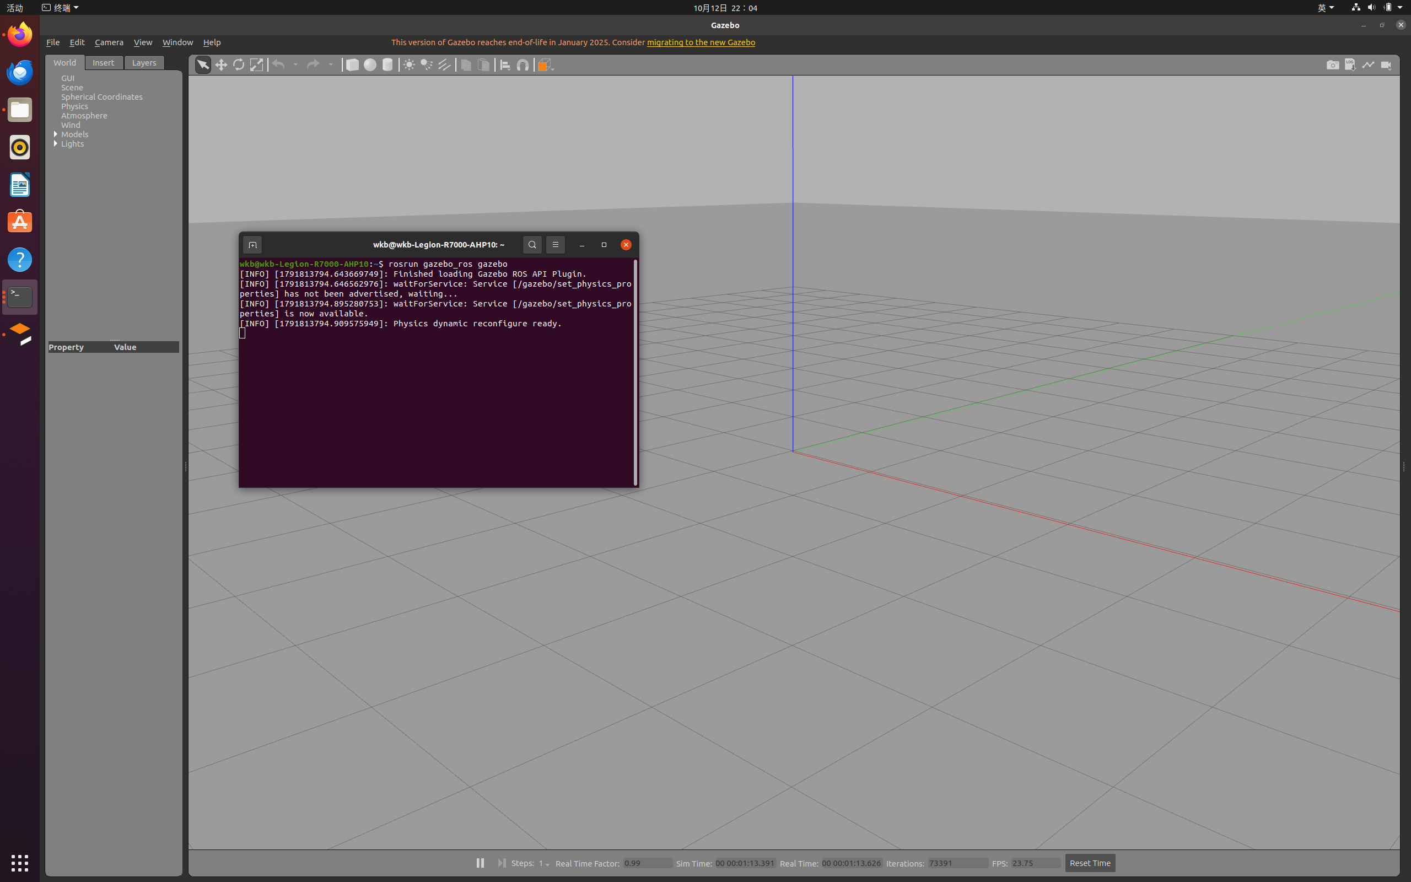Open undo history dropdown arrow
Screen dimensions: 1411x882
click(x=295, y=64)
